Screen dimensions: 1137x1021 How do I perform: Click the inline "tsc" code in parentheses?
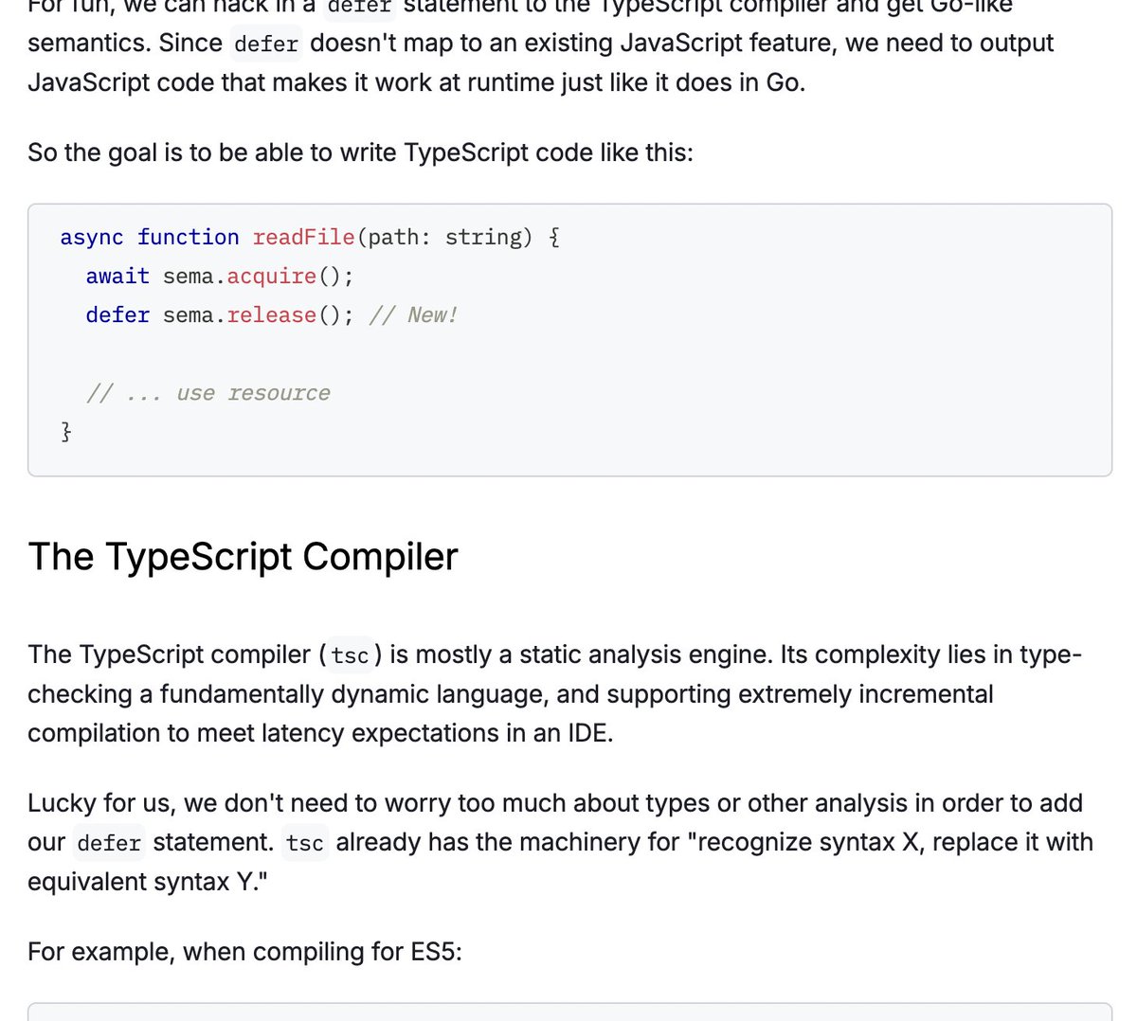pyautogui.click(x=351, y=655)
